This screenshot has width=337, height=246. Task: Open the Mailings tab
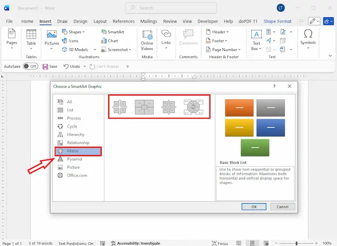click(148, 21)
